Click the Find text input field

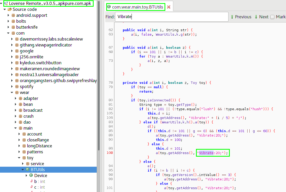(171, 17)
